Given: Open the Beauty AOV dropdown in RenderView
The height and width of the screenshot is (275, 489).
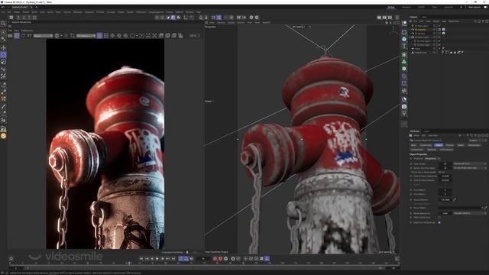Looking at the screenshot, I should (x=43, y=36).
